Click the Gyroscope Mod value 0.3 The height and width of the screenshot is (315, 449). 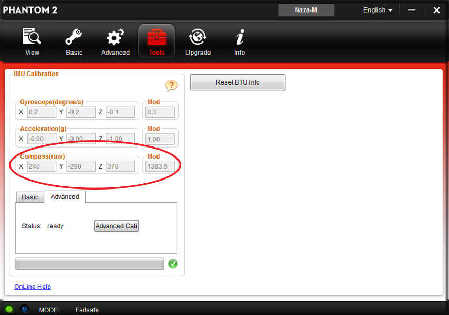[160, 112]
